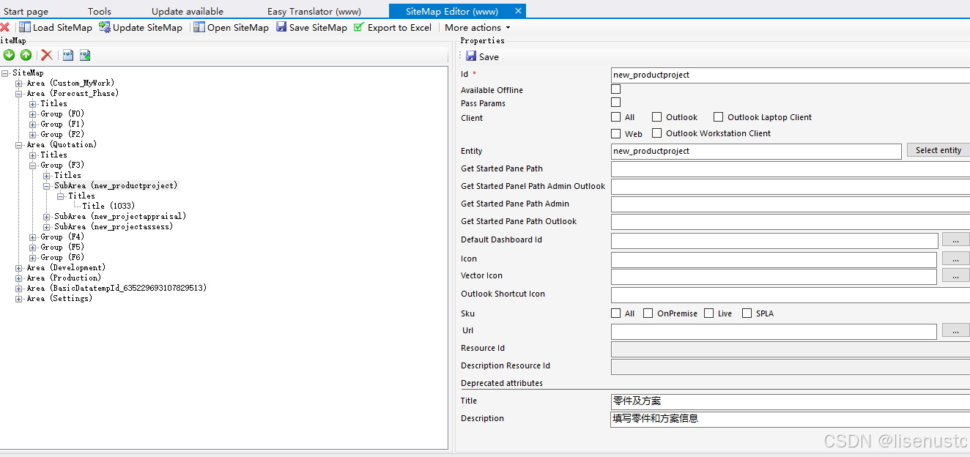Click the Save button in Properties panel
Screen dimensions: 970x457
pos(482,56)
